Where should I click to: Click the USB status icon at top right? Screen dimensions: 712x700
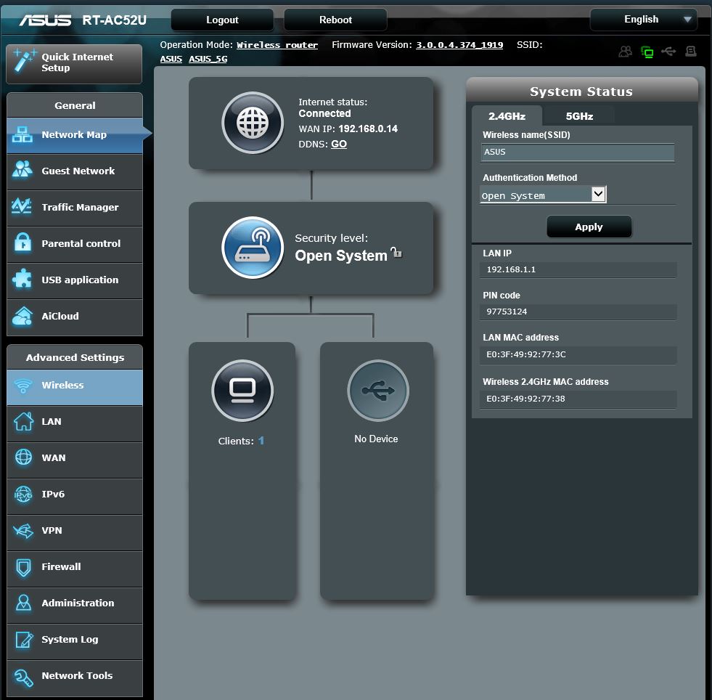pyautogui.click(x=668, y=52)
